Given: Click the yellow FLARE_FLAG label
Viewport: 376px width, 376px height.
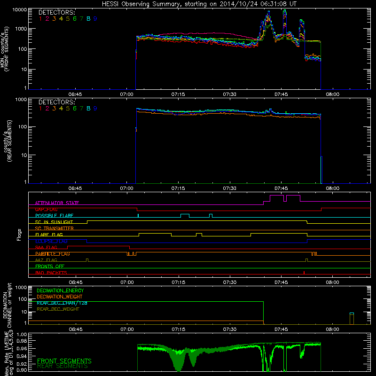Looking at the screenshot, I should (x=49, y=235).
